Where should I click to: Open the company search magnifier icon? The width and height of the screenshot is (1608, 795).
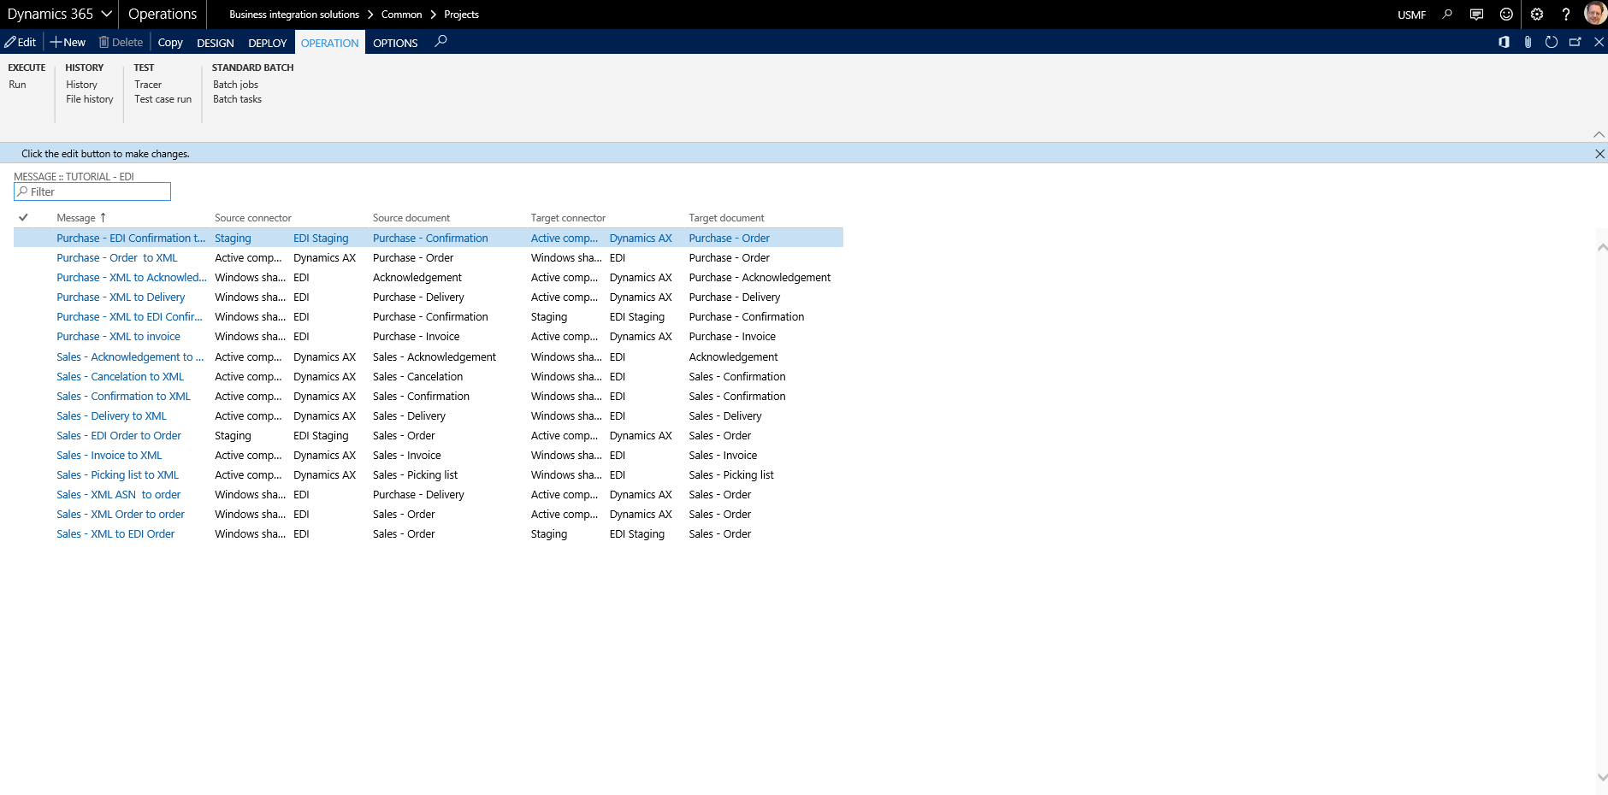1447,15
